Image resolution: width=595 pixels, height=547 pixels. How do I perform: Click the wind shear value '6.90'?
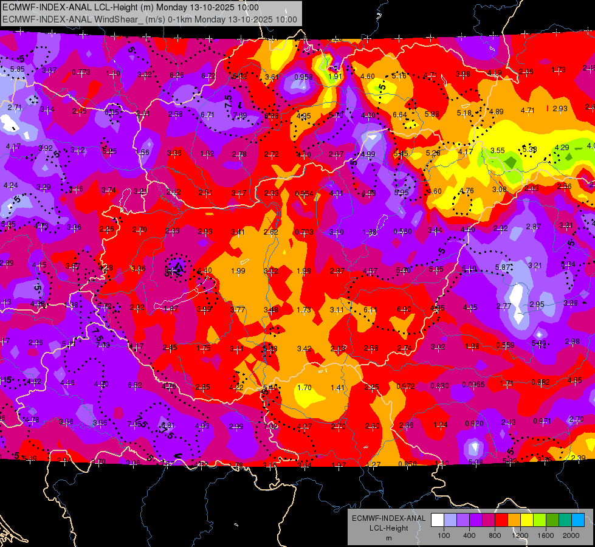[x=404, y=309]
